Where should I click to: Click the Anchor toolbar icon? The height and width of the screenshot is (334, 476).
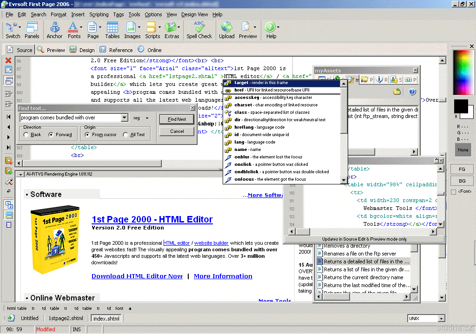[x=54, y=30]
